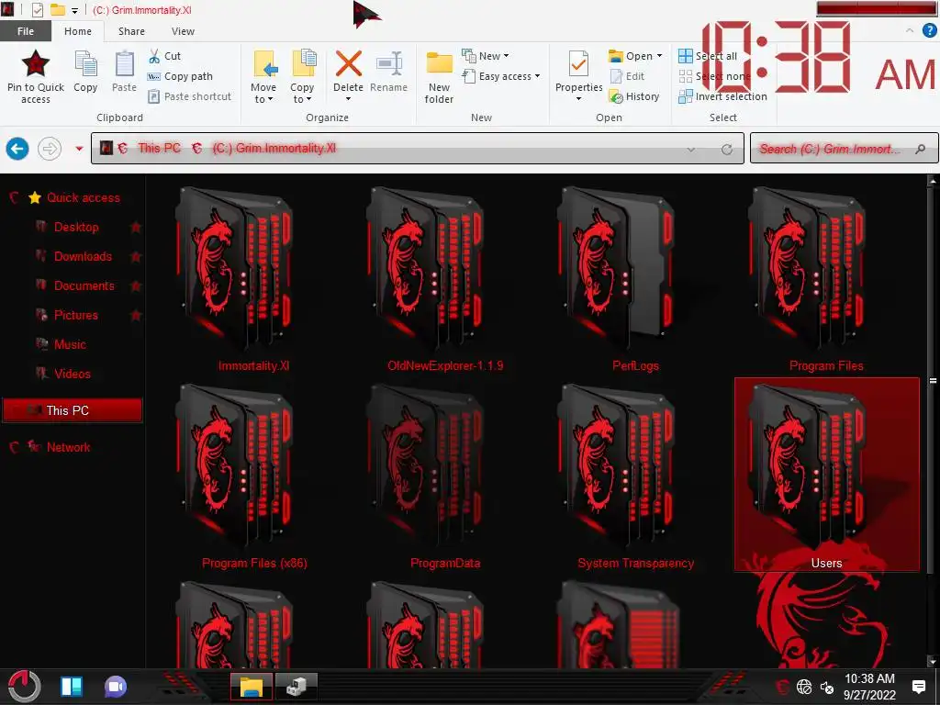Open Desktop in the sidebar

coord(76,227)
